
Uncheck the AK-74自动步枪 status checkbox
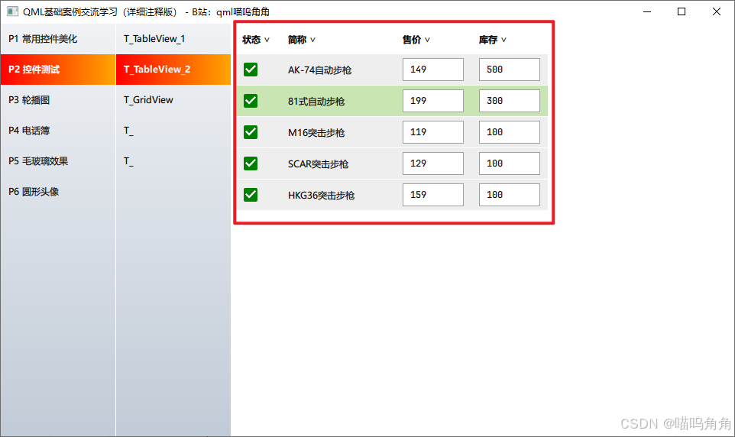251,70
